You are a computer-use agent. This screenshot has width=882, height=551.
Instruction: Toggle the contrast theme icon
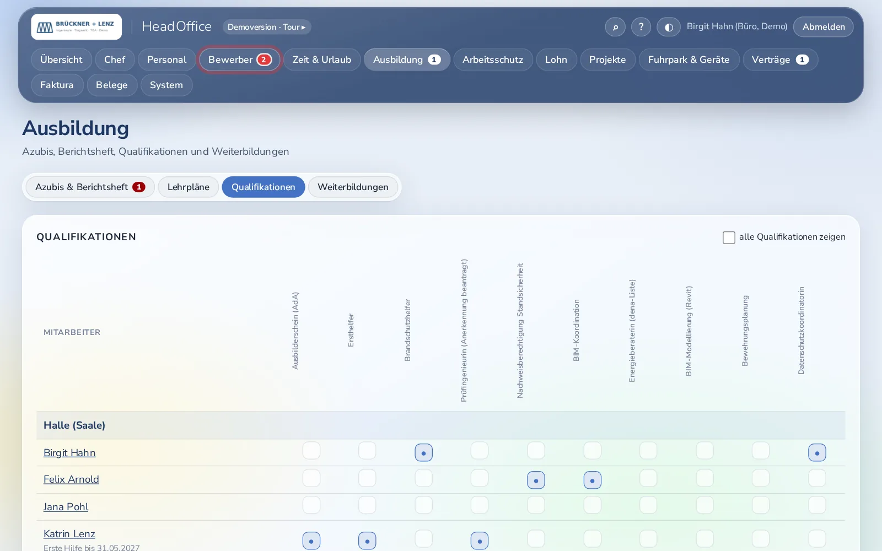pos(669,27)
